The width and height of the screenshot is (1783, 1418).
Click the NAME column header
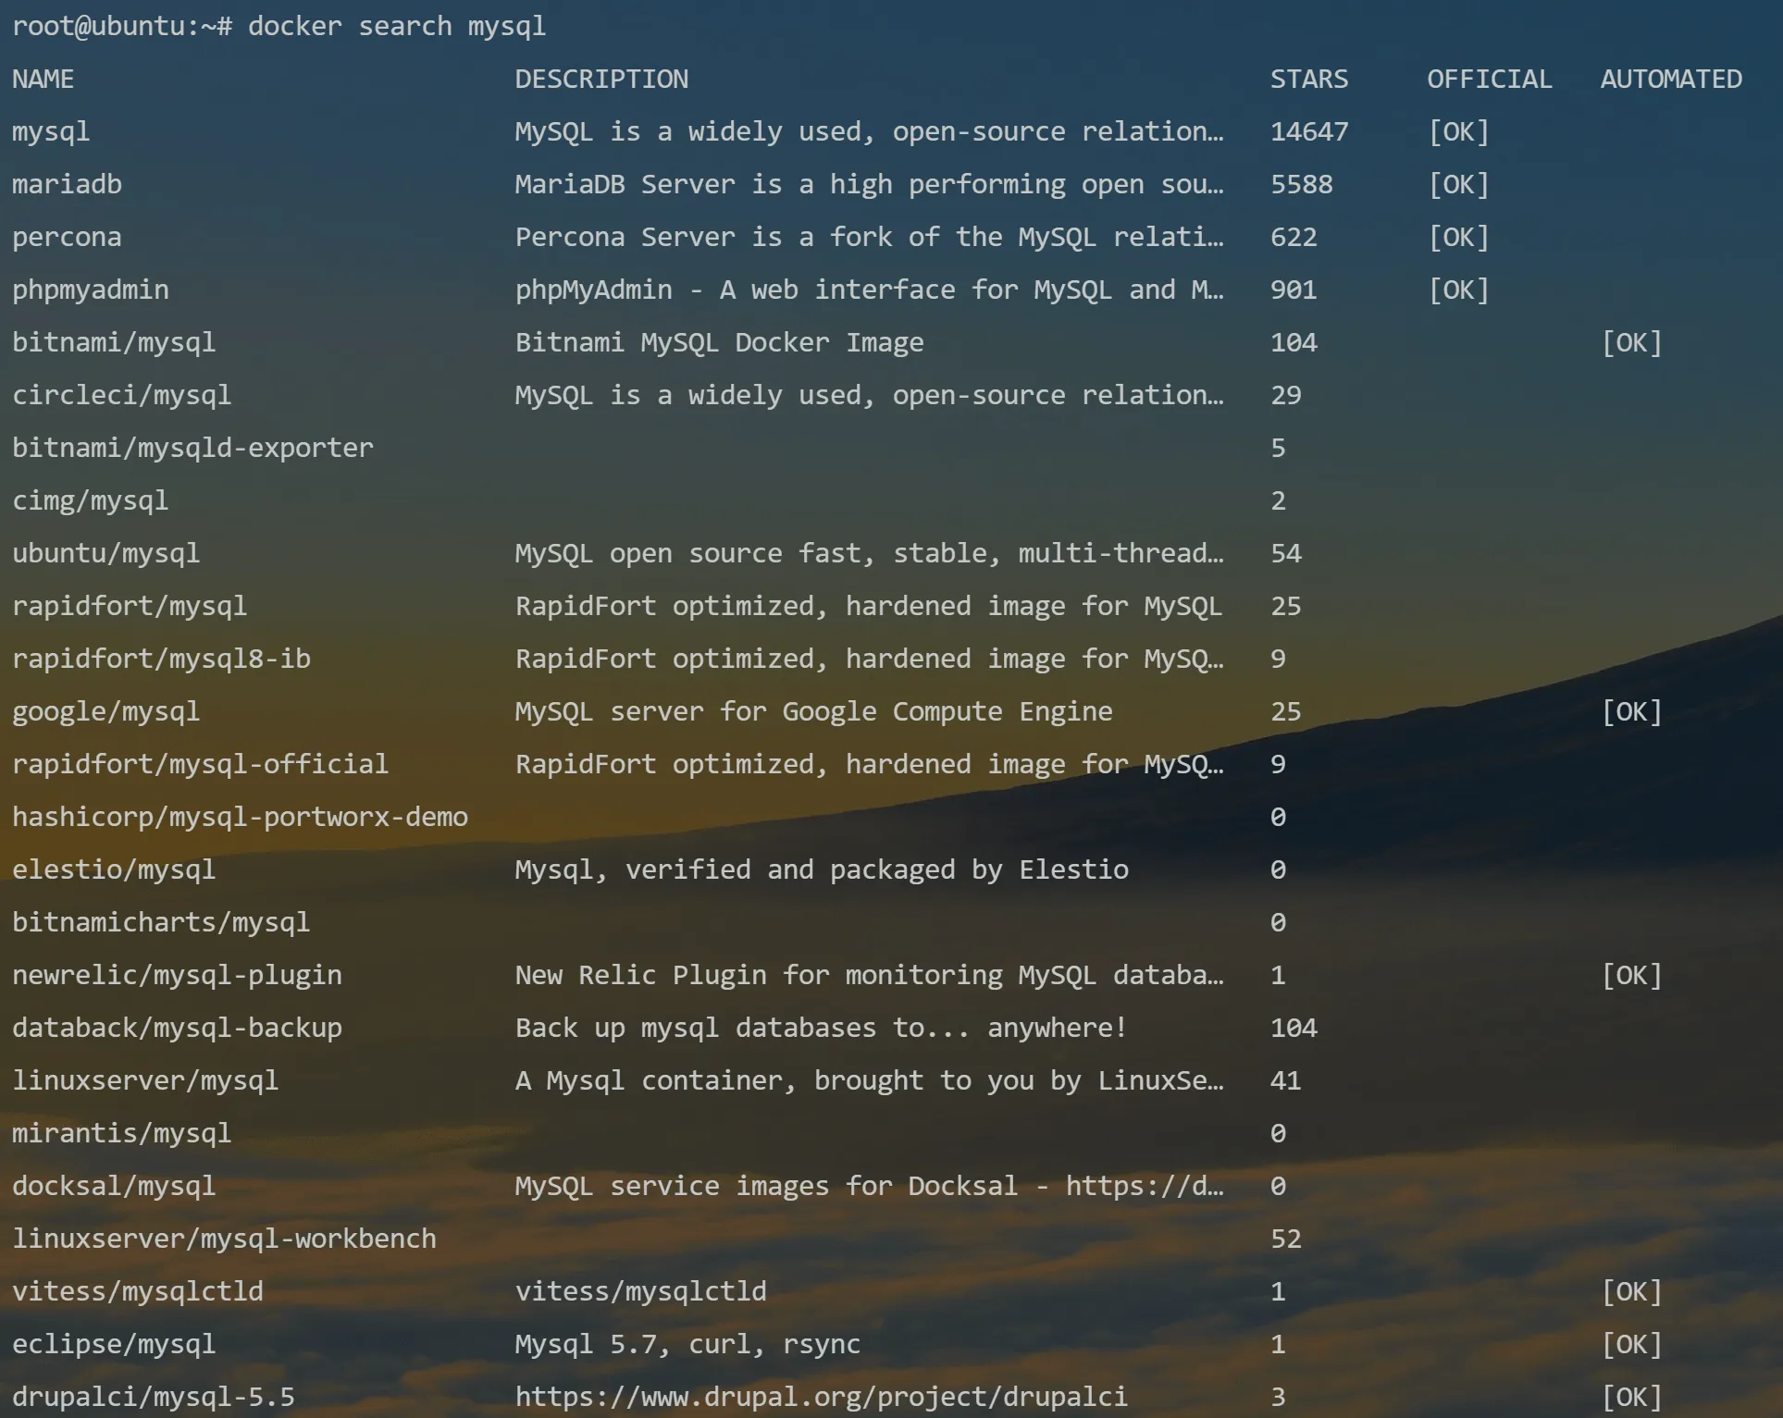point(43,80)
